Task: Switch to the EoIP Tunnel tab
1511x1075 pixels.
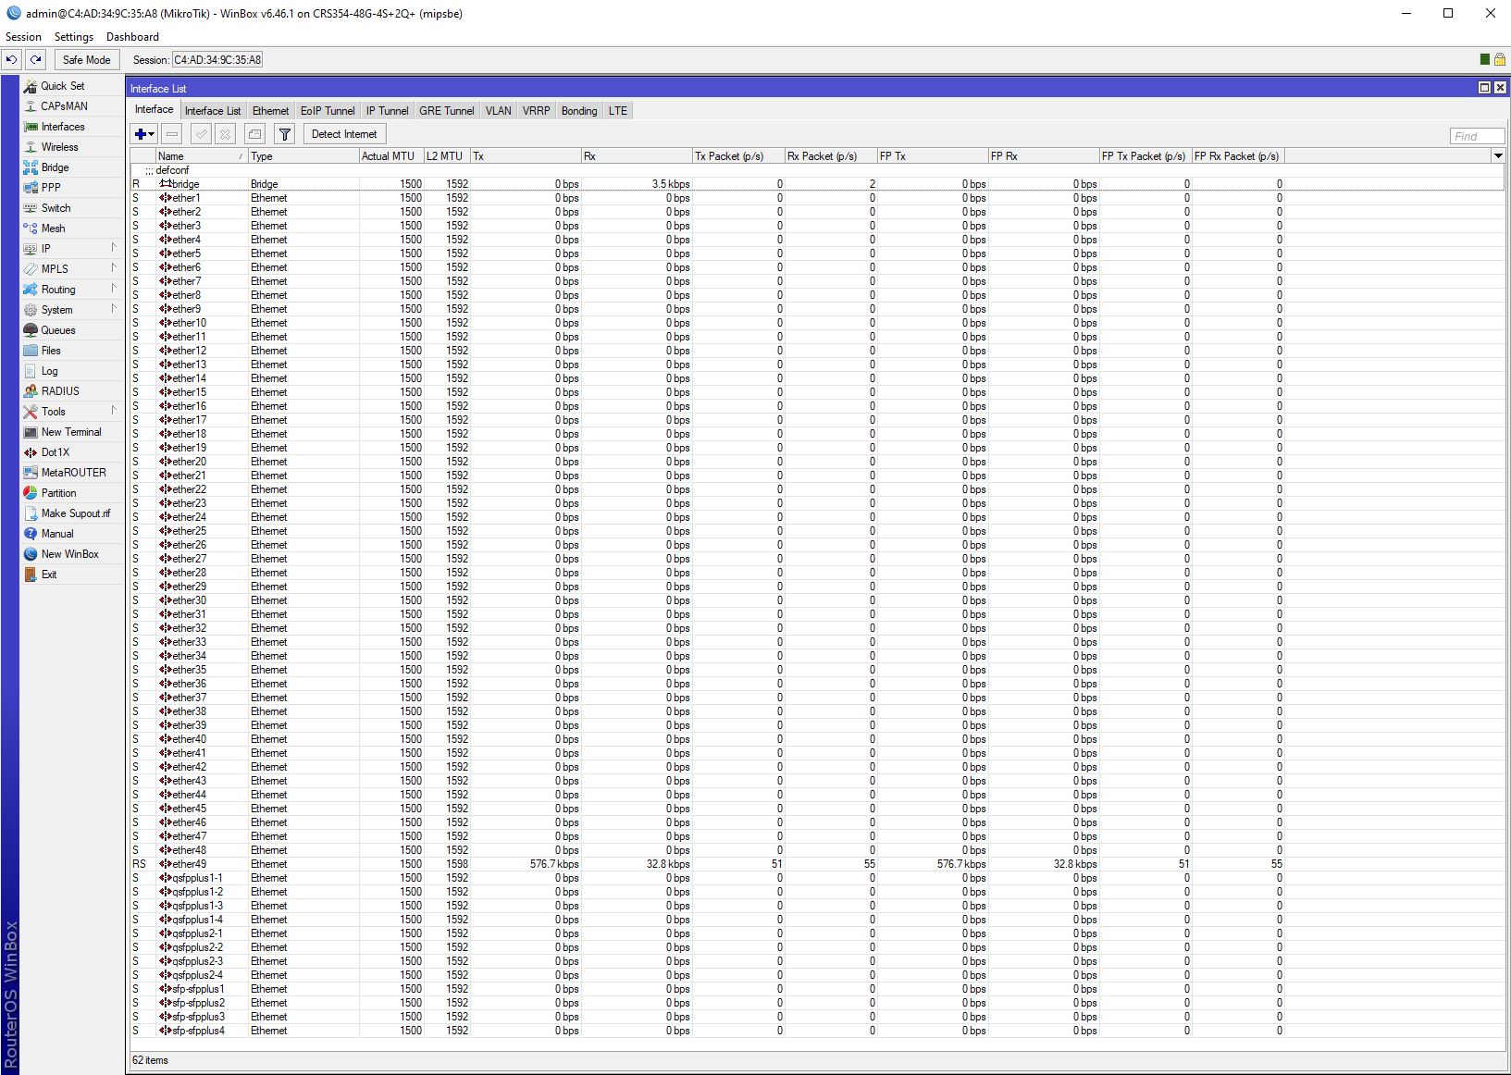Action: pyautogui.click(x=328, y=111)
